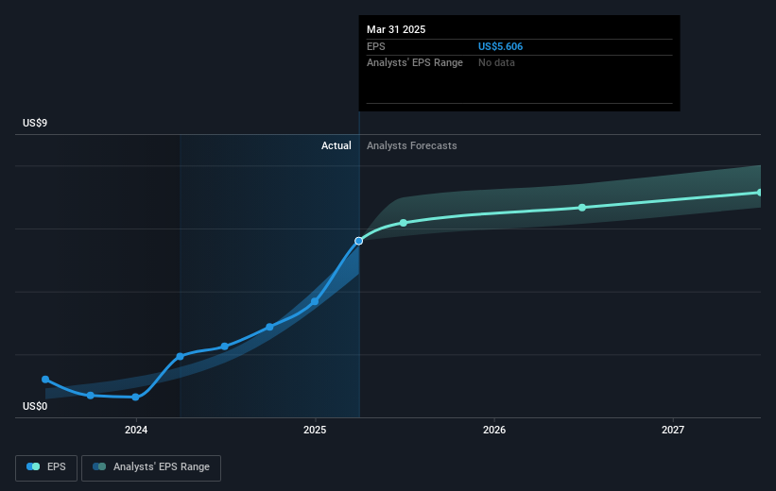
Task: Click the US$9 y-axis label
Action: [35, 123]
